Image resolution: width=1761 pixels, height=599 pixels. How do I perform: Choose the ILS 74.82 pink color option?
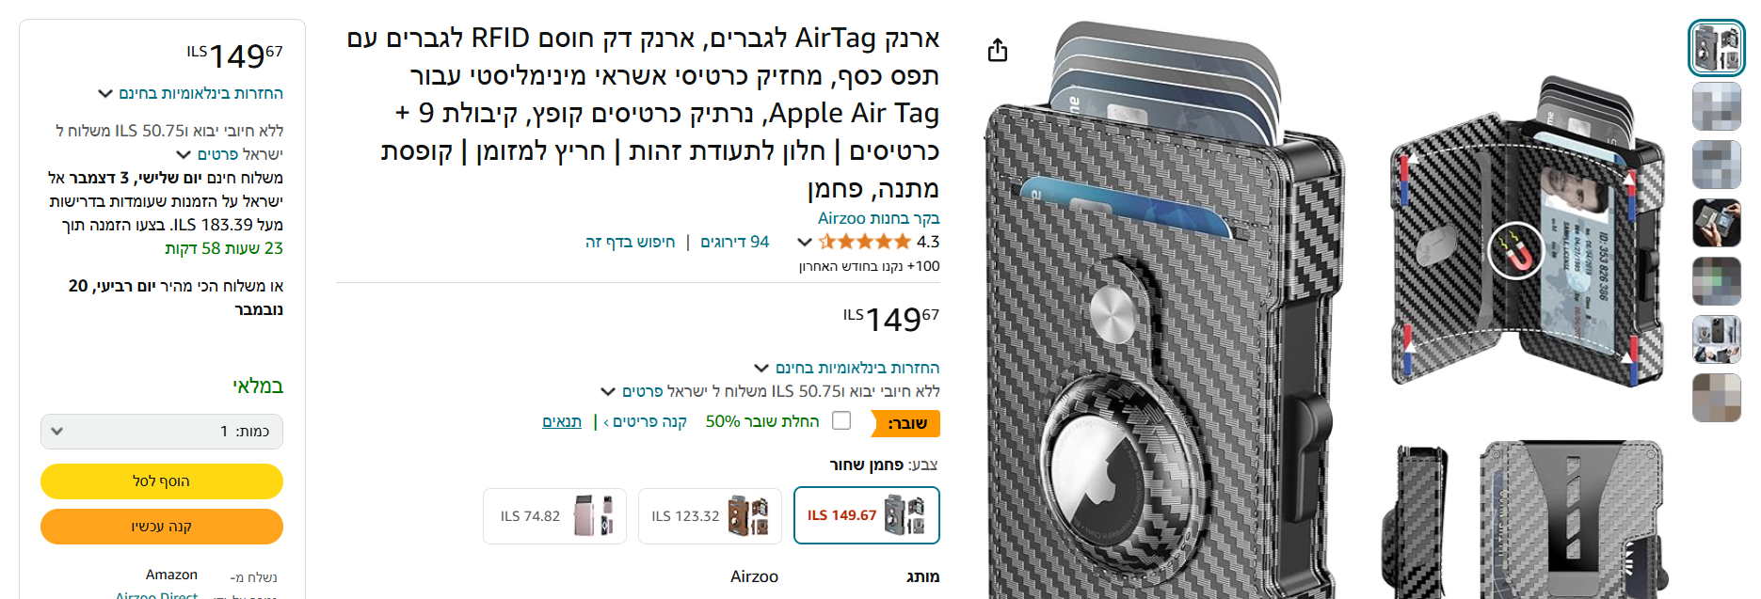(554, 515)
